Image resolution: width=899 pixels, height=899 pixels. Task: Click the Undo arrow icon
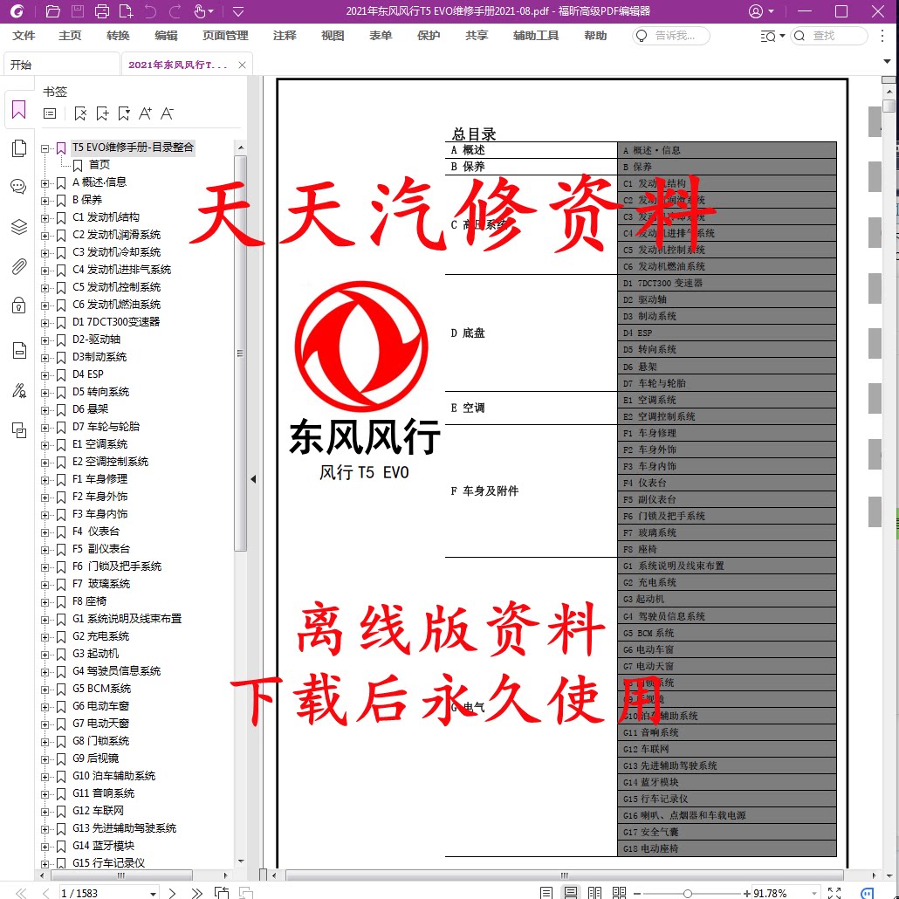click(x=150, y=10)
